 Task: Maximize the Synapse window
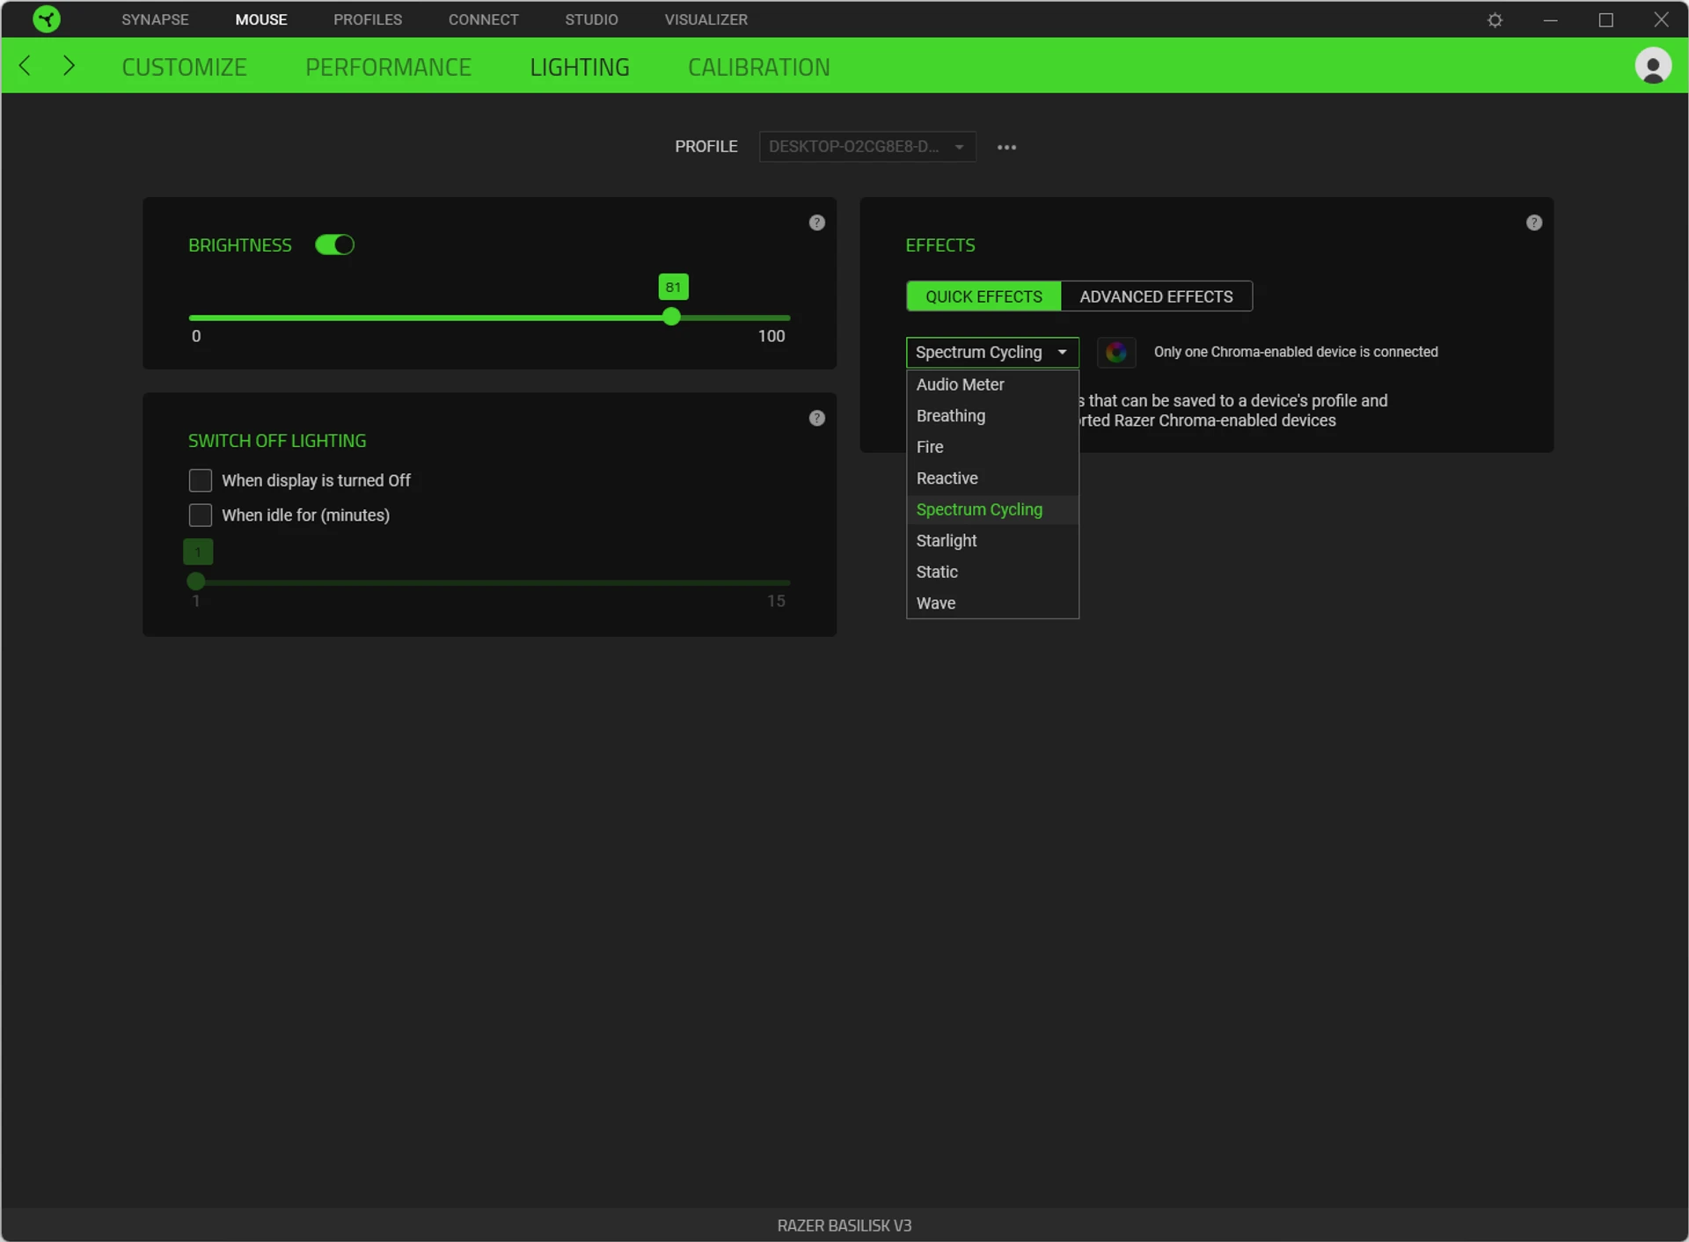click(x=1605, y=19)
